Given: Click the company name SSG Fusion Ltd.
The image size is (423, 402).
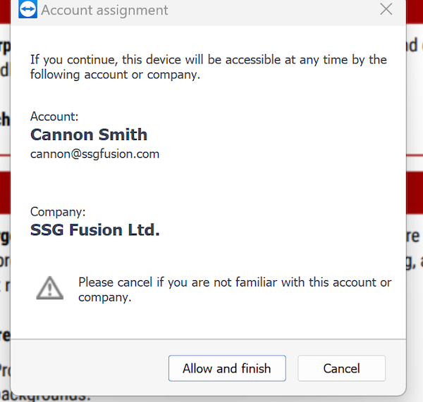Looking at the screenshot, I should [x=95, y=230].
